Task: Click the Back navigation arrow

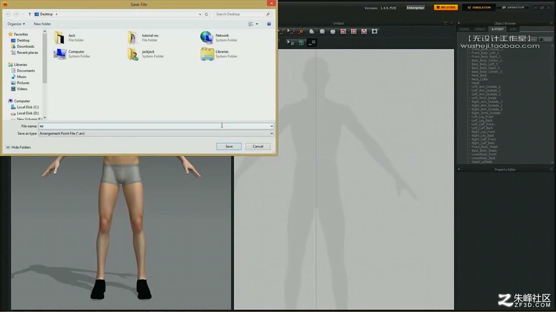Action: tap(8, 14)
